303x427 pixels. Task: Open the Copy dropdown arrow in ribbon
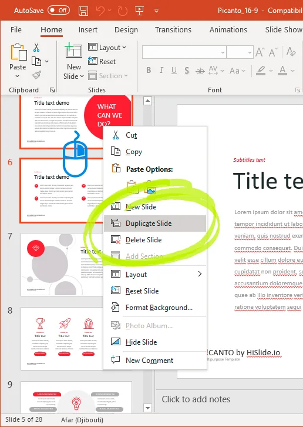click(x=47, y=62)
